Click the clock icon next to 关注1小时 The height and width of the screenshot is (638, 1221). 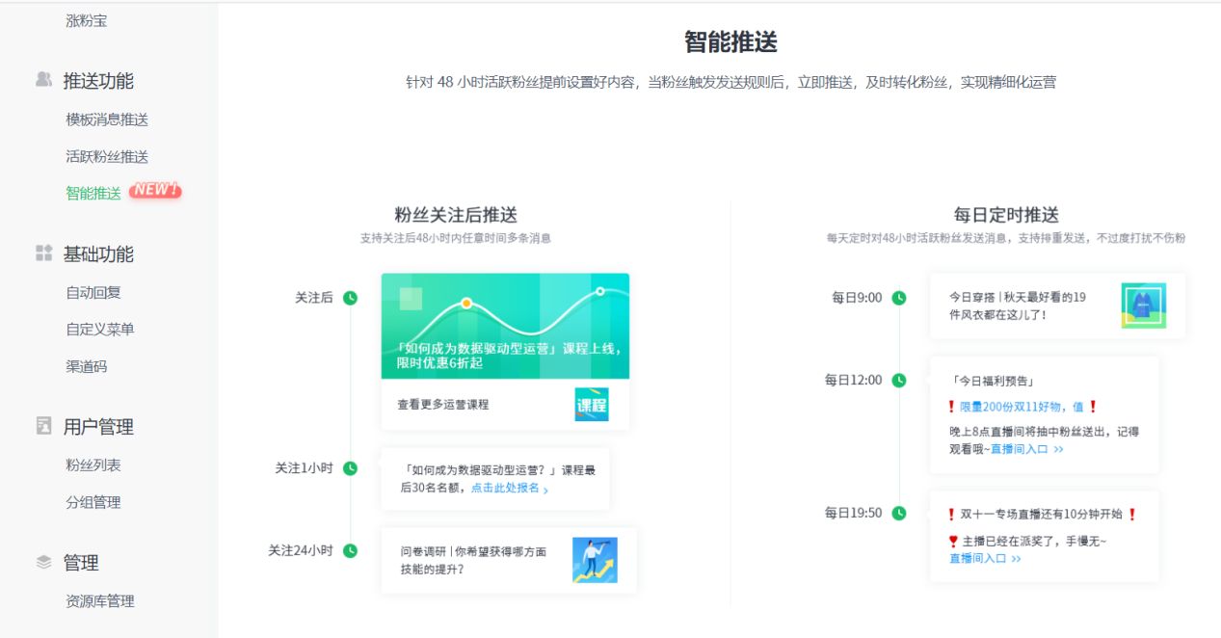tap(351, 468)
